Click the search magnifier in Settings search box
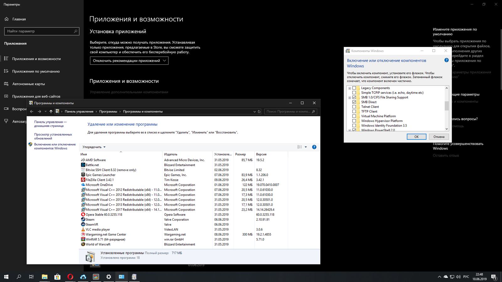 (76, 31)
